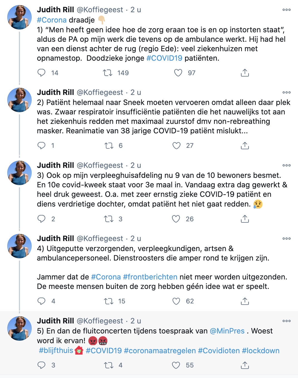The height and width of the screenshot is (378, 298).
Task: Open more options for the first tweet
Action: 287,10
